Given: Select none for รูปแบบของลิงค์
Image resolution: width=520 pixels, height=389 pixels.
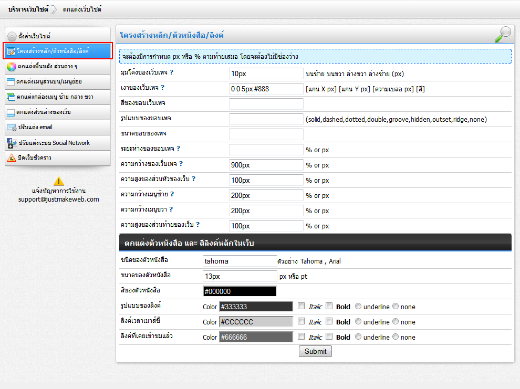Looking at the screenshot, I should click(396, 307).
